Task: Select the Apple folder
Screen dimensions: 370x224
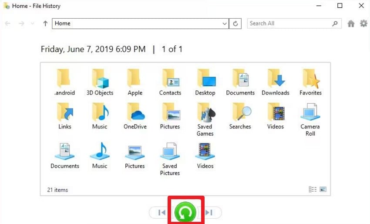Action: pos(135,82)
